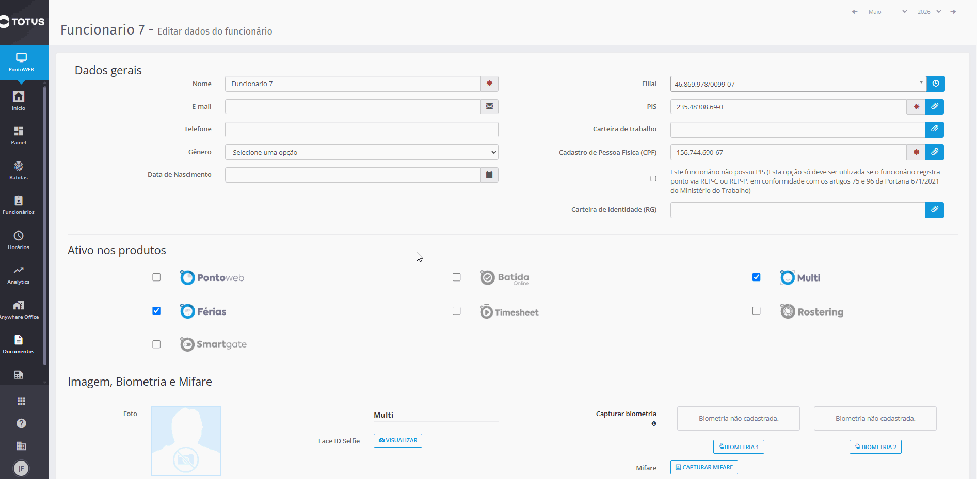Screen dimensions: 977x479
Task: Click the Filial history clock button
Action: [936, 84]
